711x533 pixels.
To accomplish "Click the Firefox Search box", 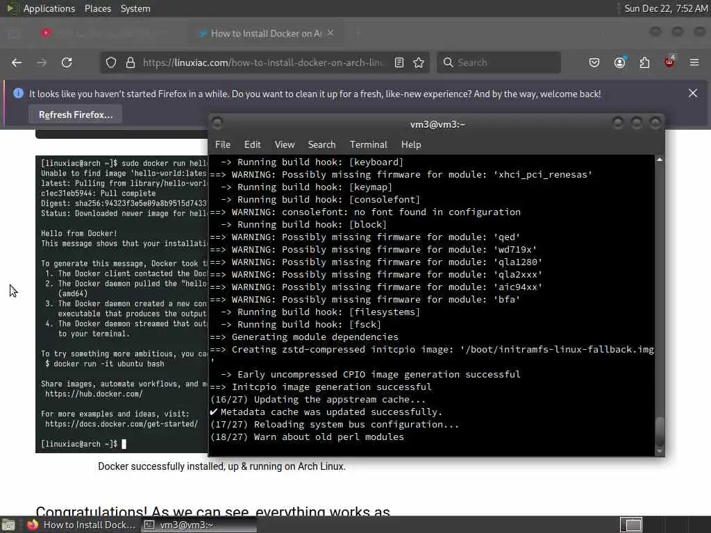I will pyautogui.click(x=499, y=62).
